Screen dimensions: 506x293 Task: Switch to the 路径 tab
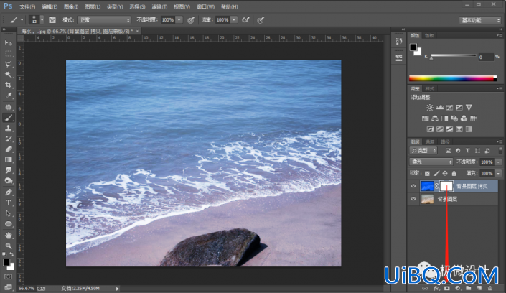(445, 141)
